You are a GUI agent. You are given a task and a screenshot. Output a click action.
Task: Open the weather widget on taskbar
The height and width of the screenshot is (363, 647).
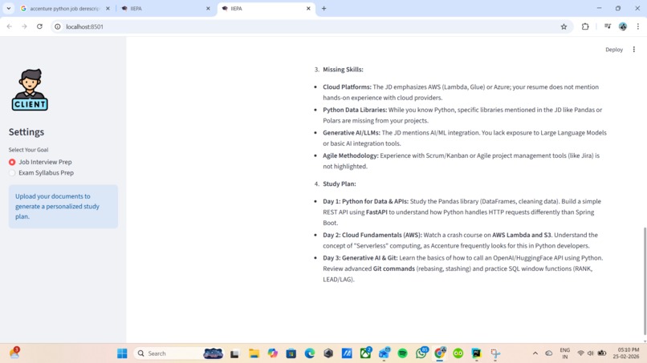click(15, 353)
